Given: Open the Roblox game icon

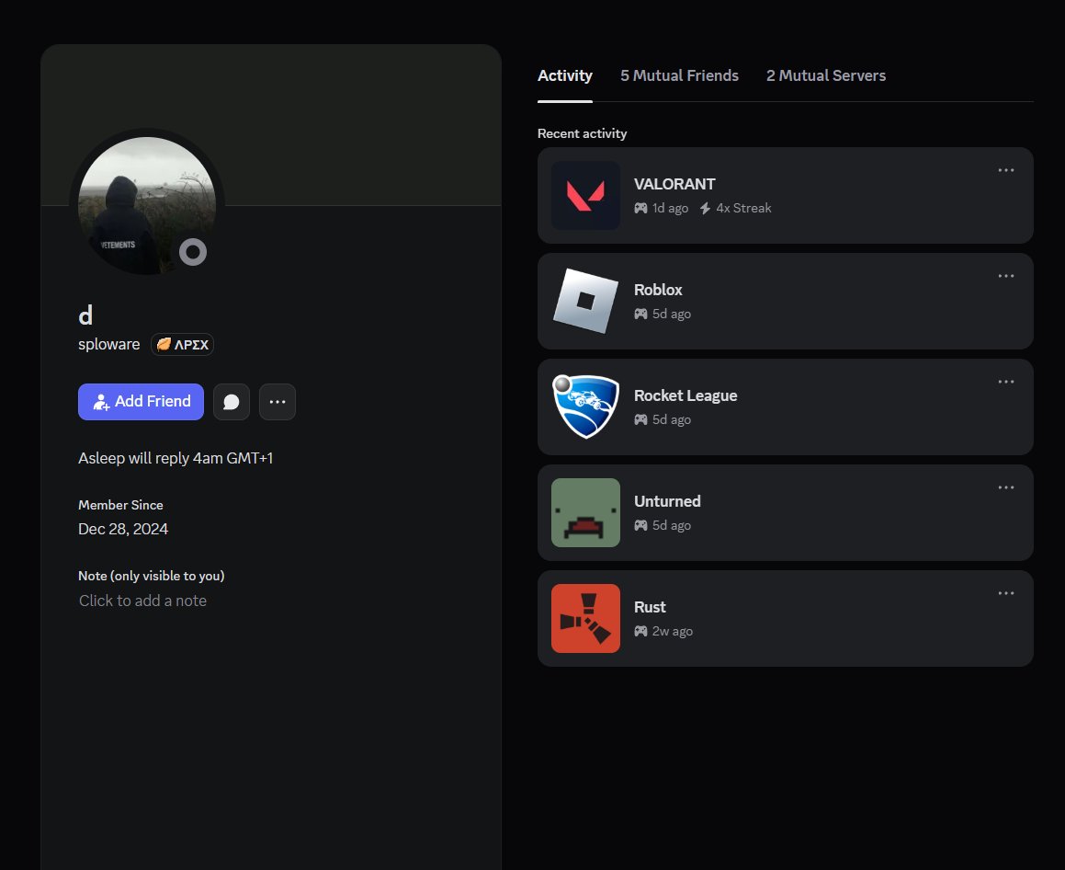Looking at the screenshot, I should pyautogui.click(x=585, y=301).
